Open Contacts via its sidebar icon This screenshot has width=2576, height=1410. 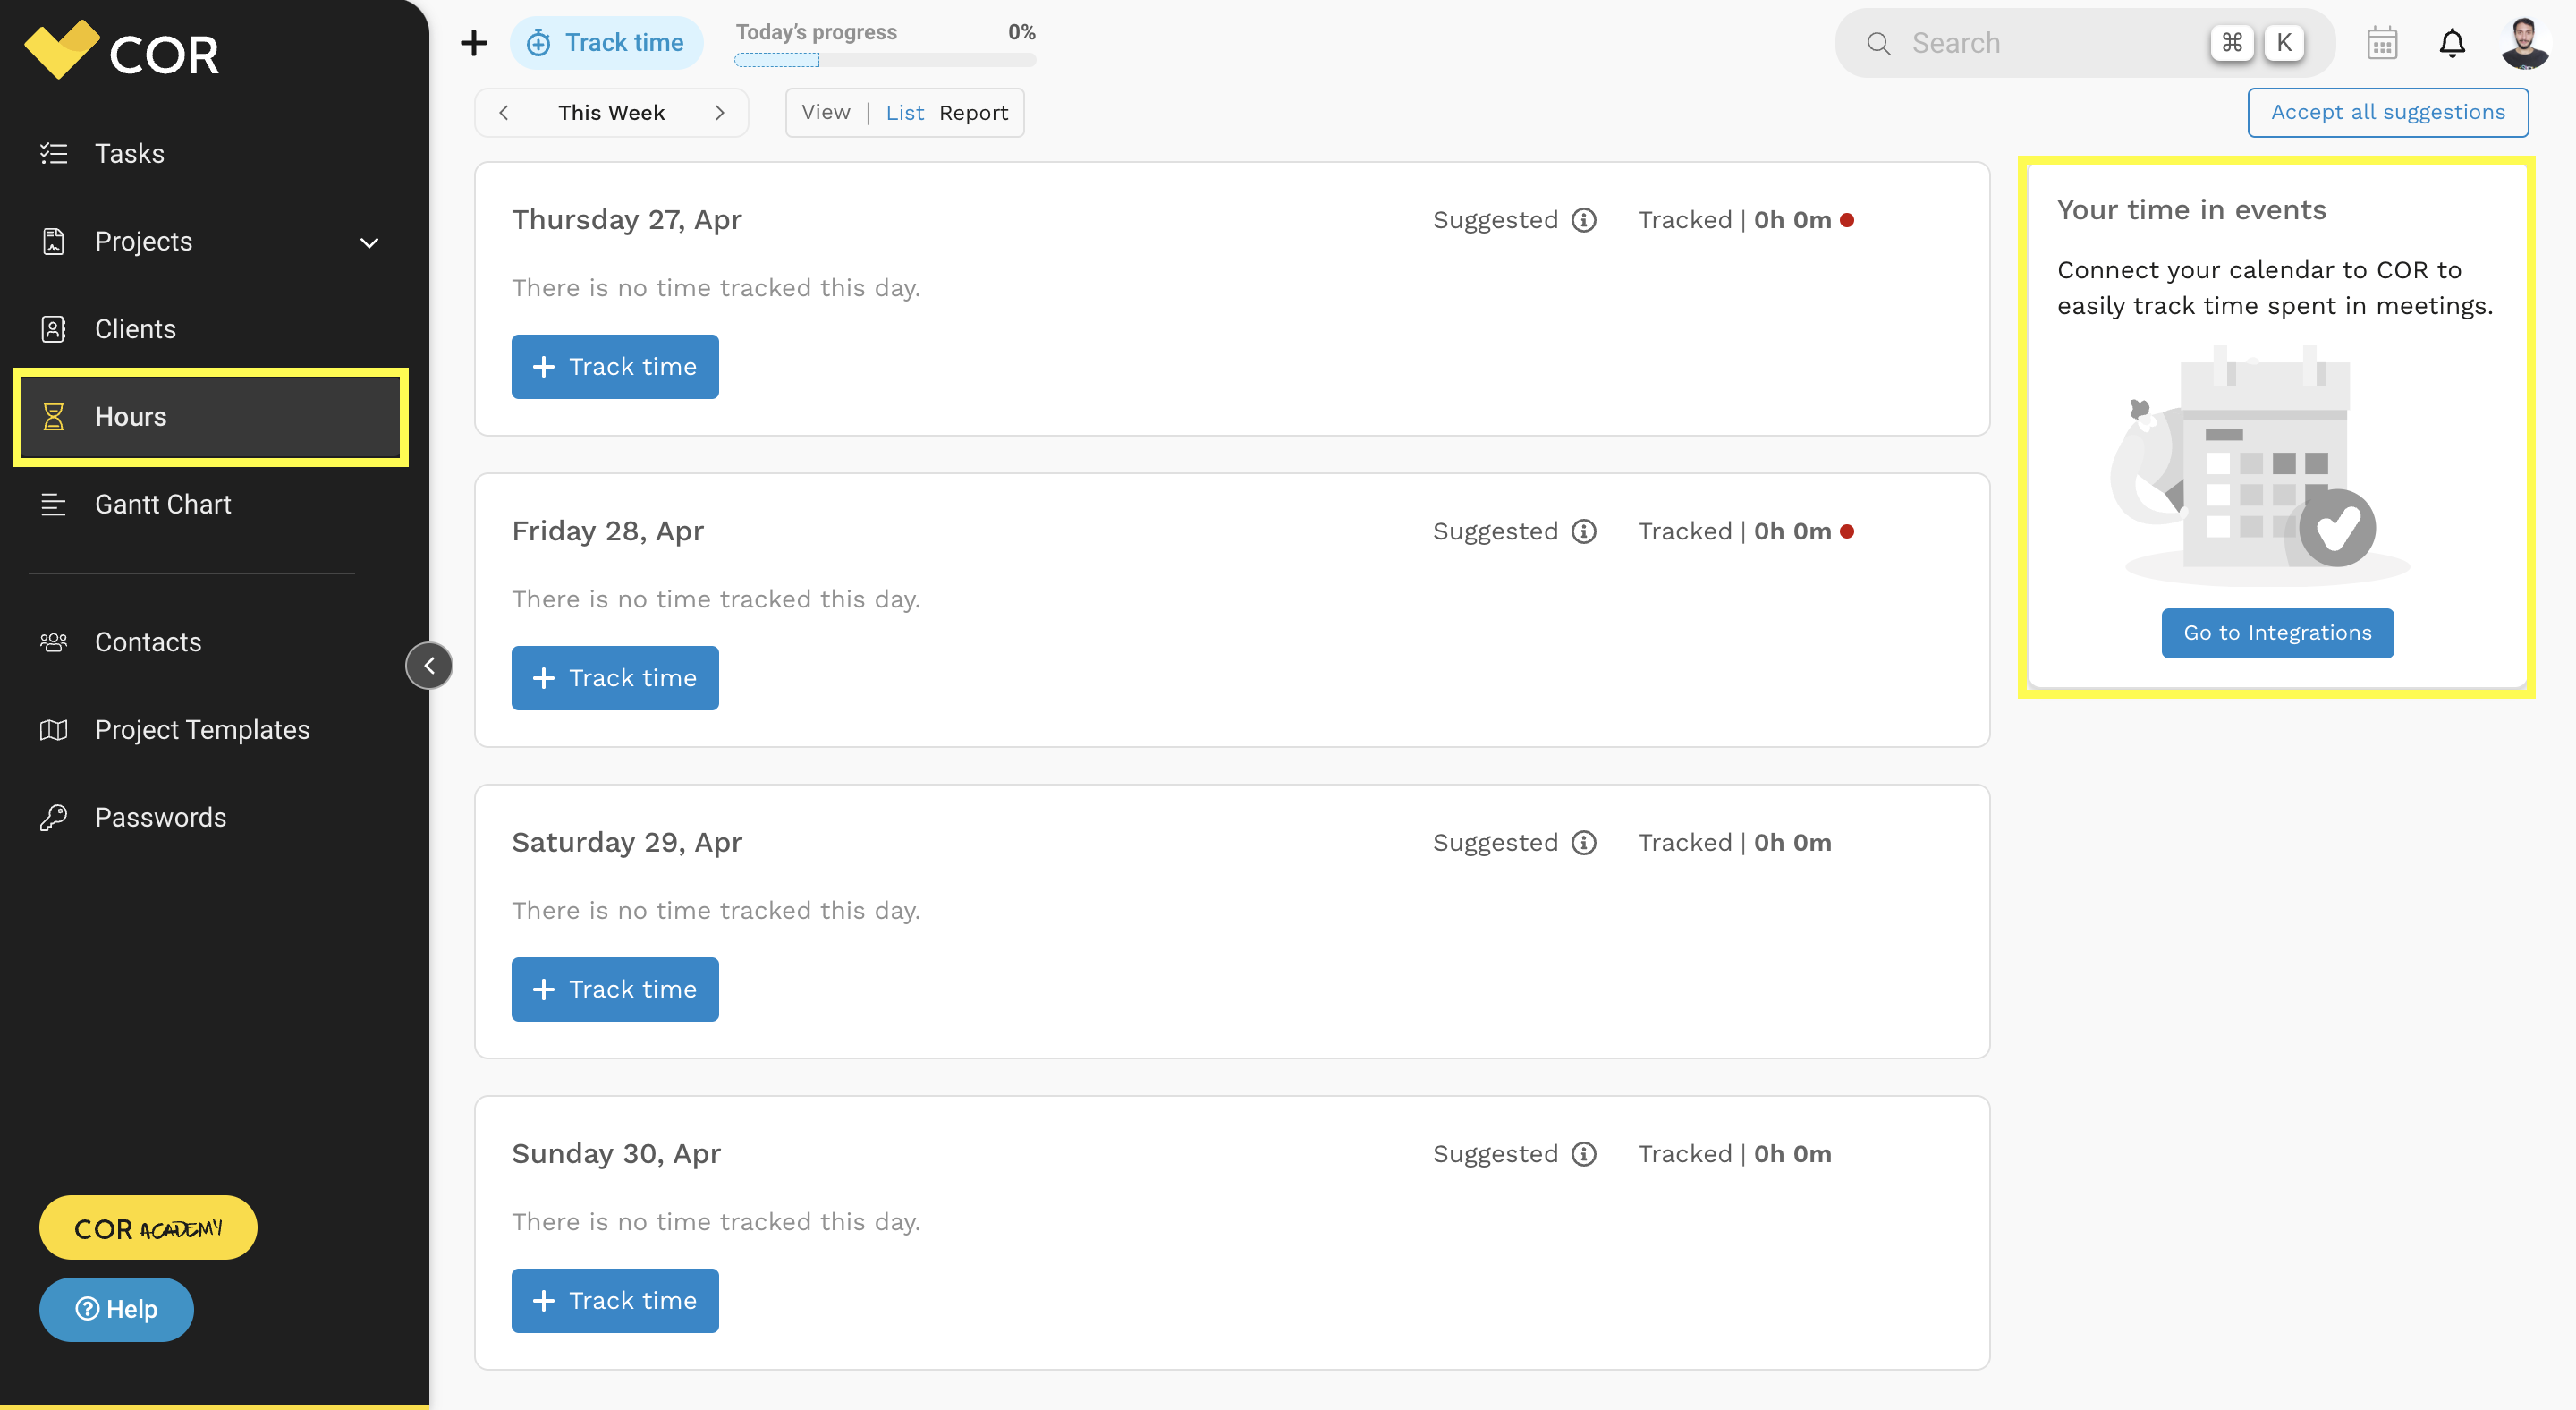point(53,642)
